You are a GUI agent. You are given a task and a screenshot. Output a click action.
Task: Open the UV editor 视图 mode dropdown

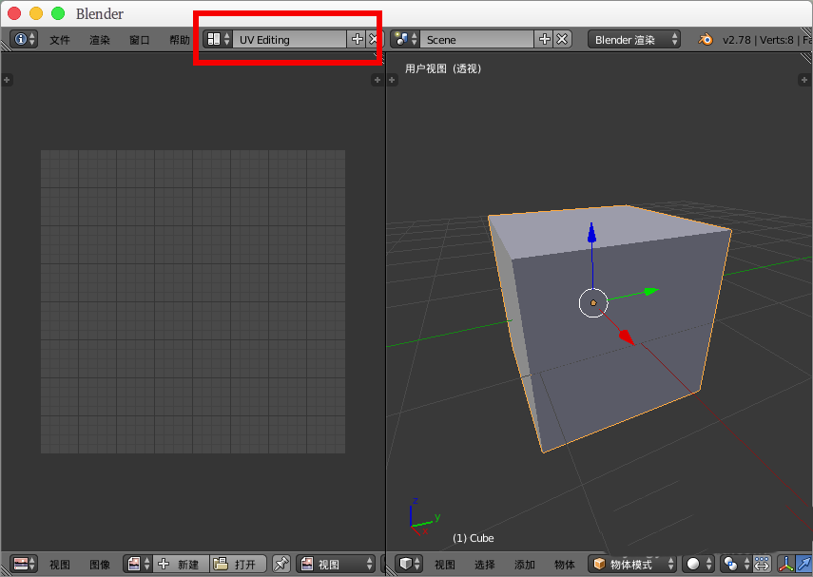[x=336, y=564]
